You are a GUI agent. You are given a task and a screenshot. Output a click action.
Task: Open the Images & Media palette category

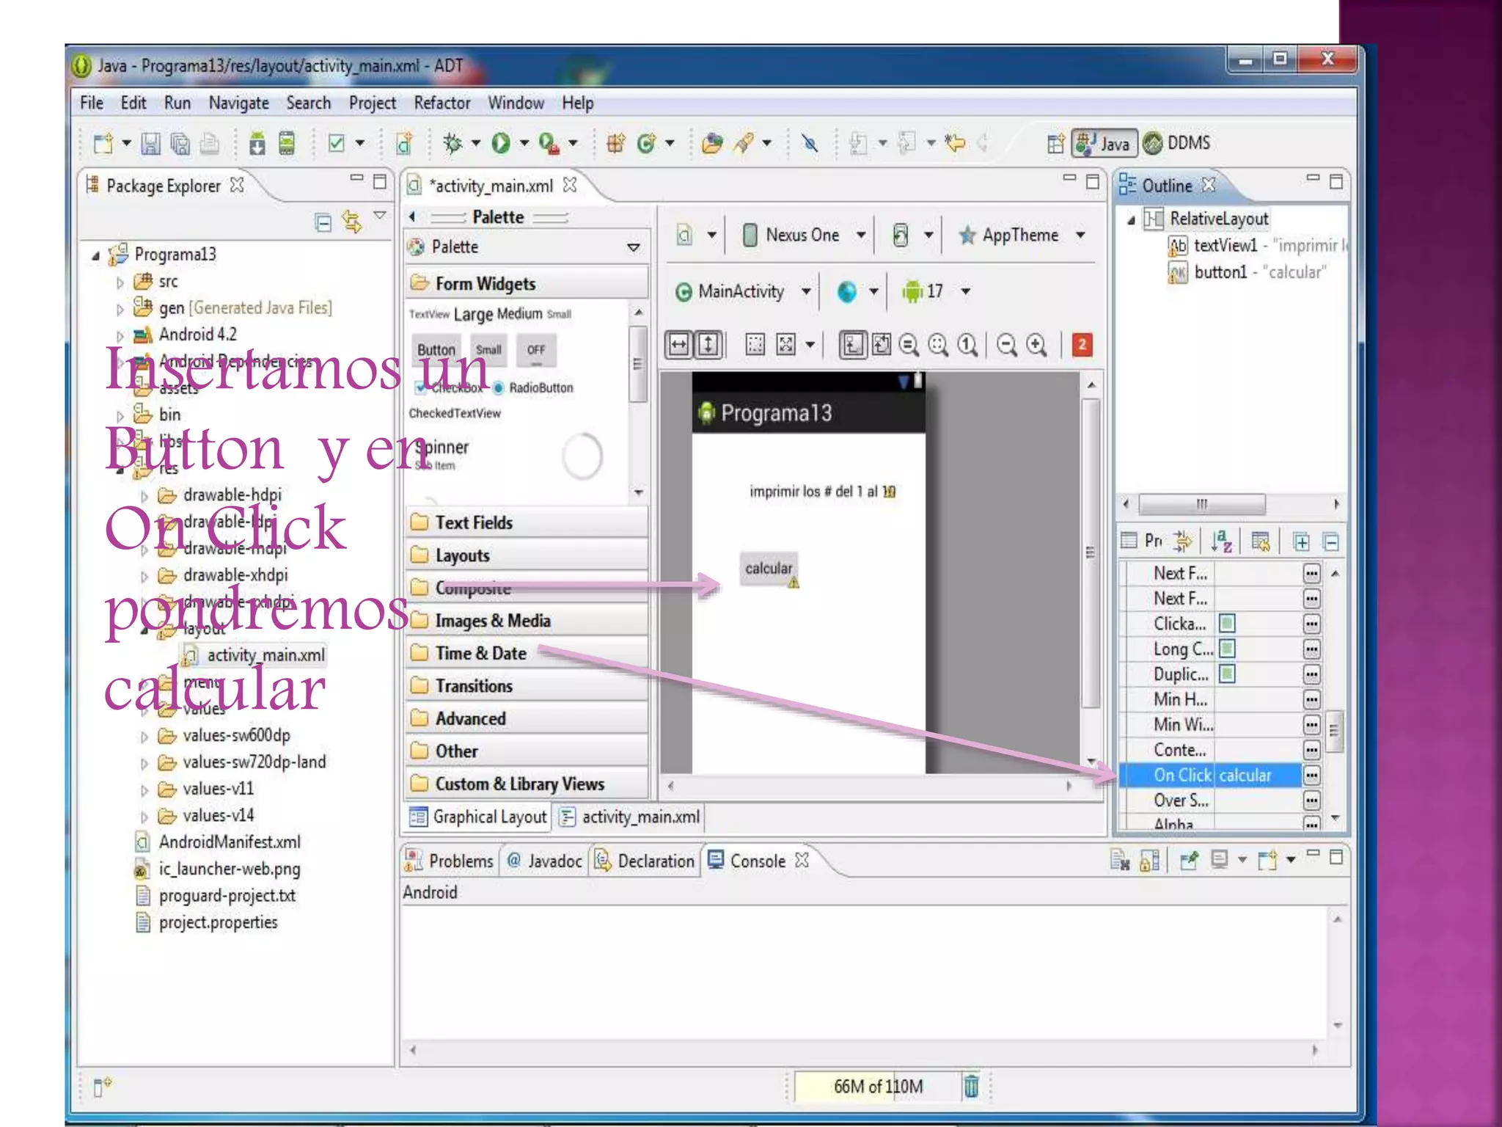(527, 621)
